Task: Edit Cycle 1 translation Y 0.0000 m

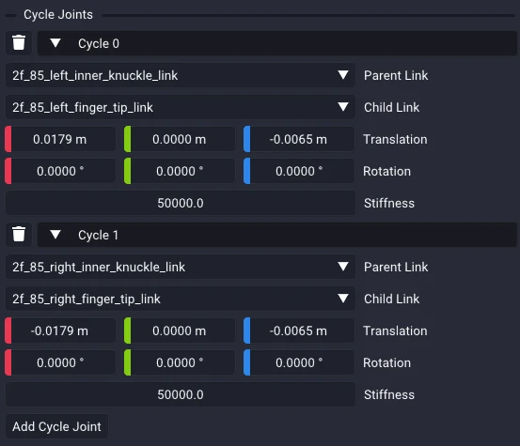Action: pyautogui.click(x=180, y=331)
